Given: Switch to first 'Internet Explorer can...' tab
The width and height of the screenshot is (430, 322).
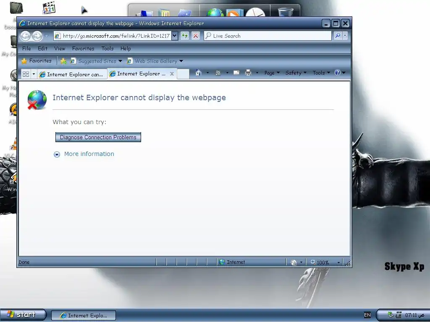Looking at the screenshot, I should coord(72,74).
